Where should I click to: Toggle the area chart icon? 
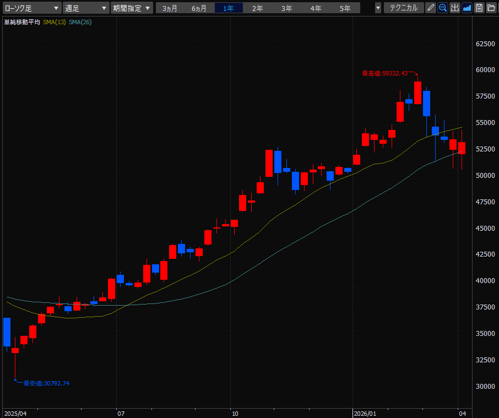coord(467,8)
